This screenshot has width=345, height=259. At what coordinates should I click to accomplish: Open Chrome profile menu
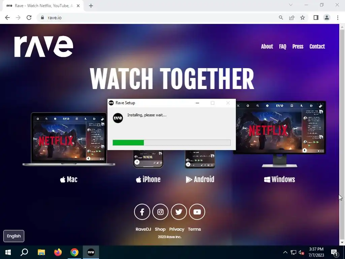(327, 18)
